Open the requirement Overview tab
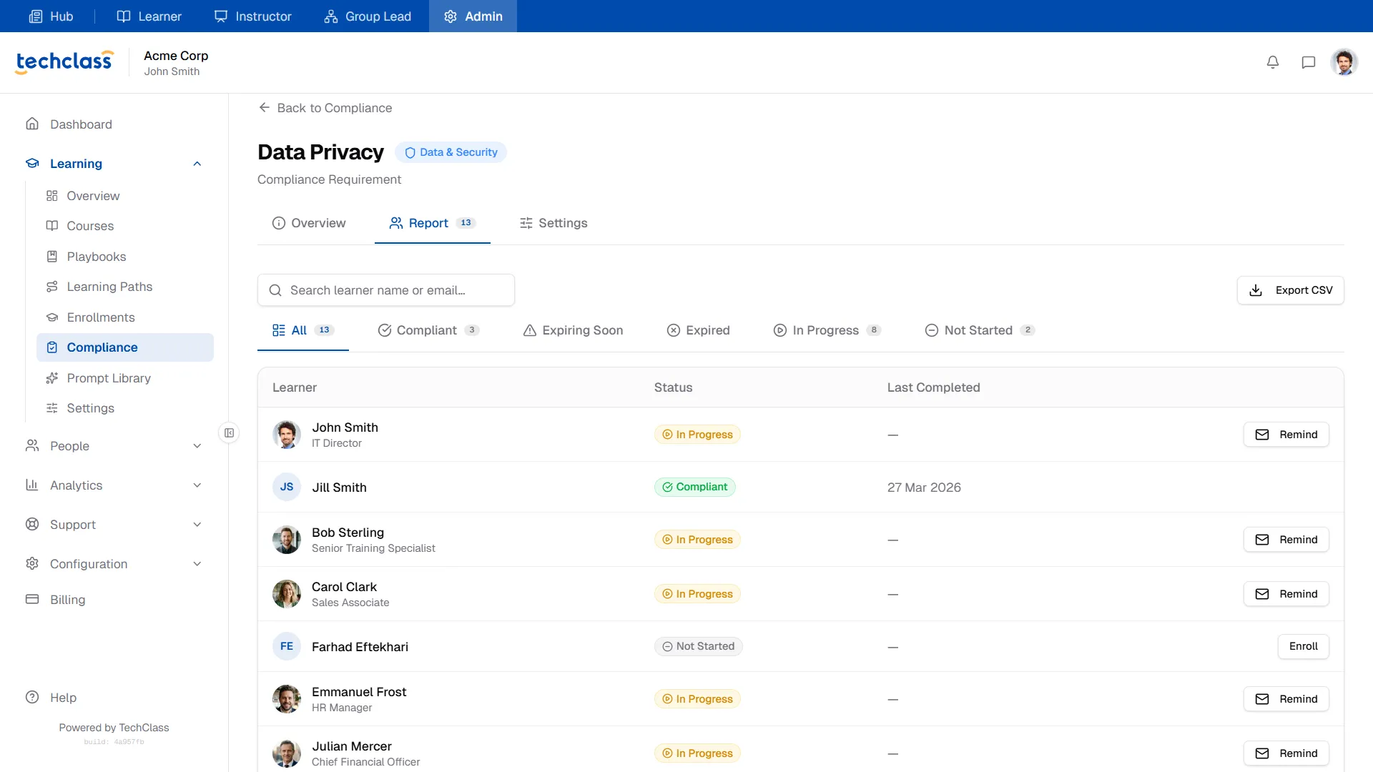Viewport: 1373px width, 772px height. [309, 223]
